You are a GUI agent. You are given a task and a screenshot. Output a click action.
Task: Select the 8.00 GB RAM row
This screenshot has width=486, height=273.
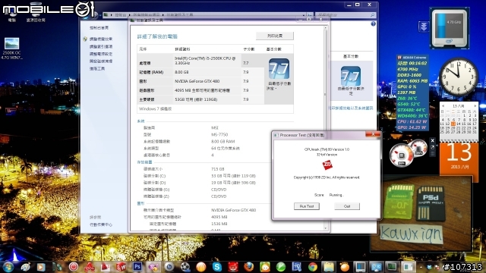pyautogui.click(x=200, y=72)
